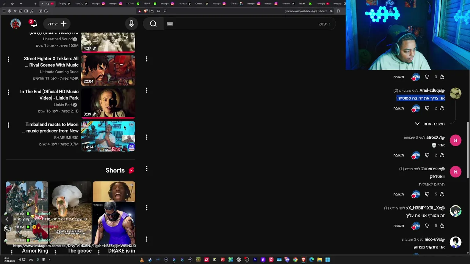
Task: Like the וואטדפק comment
Action: (442, 194)
